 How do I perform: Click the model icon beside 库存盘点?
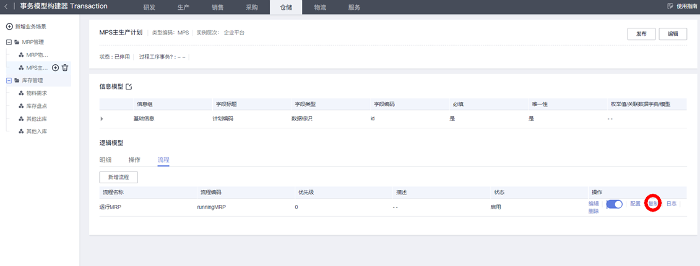pos(21,106)
